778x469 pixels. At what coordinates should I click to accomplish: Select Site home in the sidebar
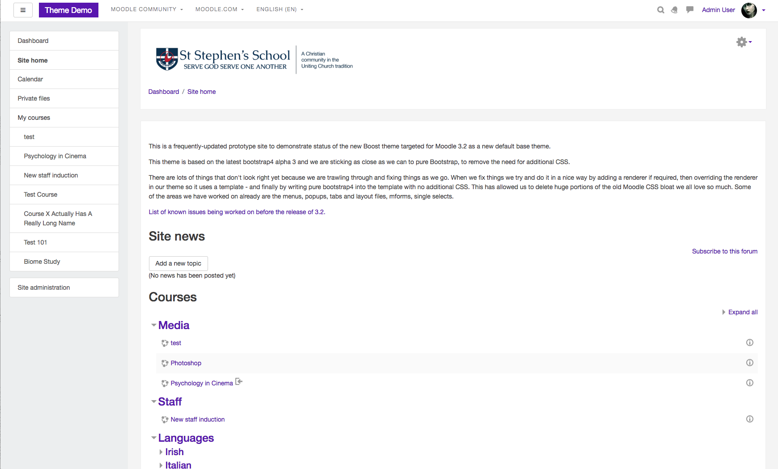pos(64,60)
